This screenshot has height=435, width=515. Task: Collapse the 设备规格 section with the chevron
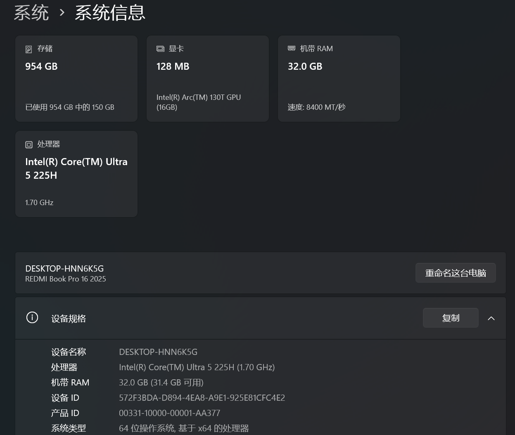(491, 318)
